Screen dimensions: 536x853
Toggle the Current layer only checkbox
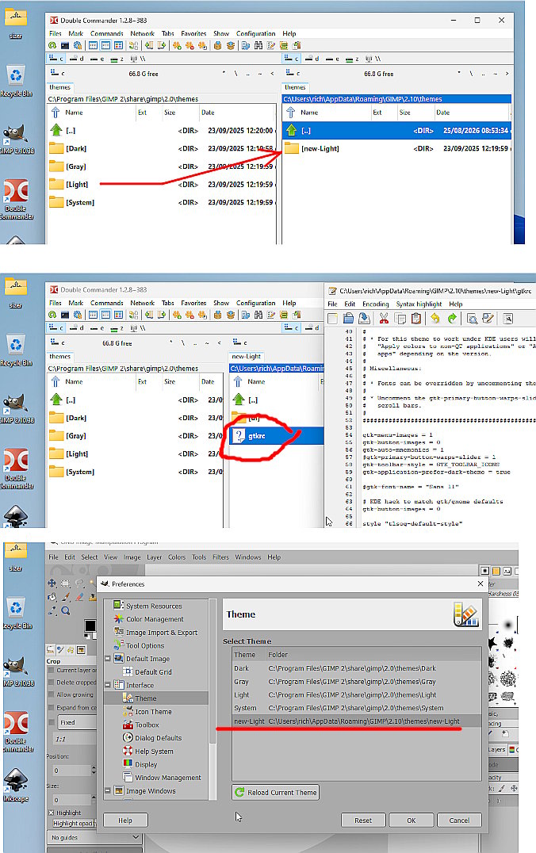click(x=52, y=670)
